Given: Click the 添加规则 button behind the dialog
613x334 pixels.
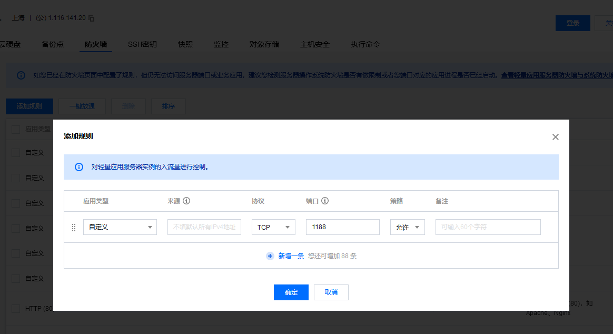Looking at the screenshot, I should pyautogui.click(x=29, y=106).
